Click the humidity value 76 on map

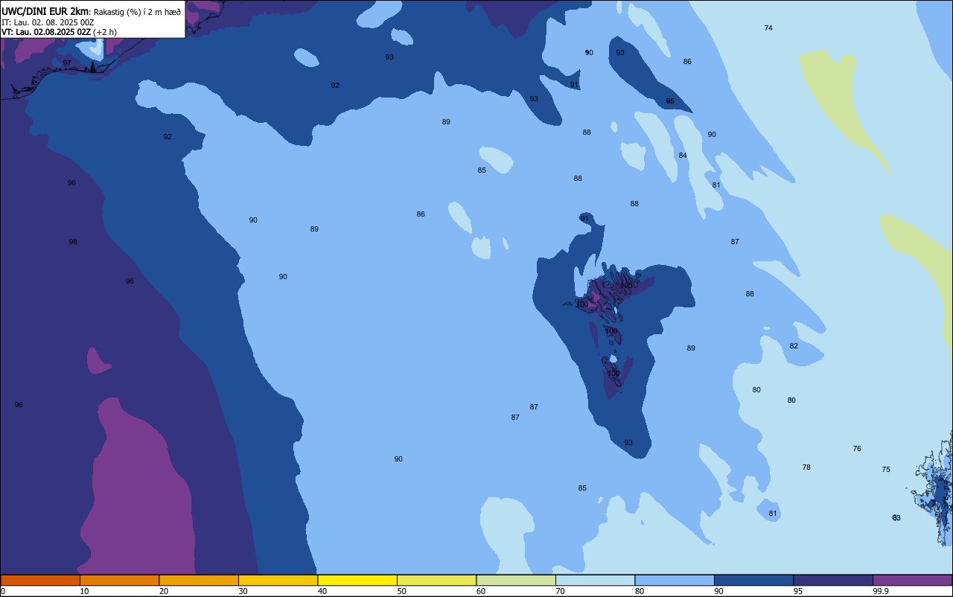coord(857,449)
